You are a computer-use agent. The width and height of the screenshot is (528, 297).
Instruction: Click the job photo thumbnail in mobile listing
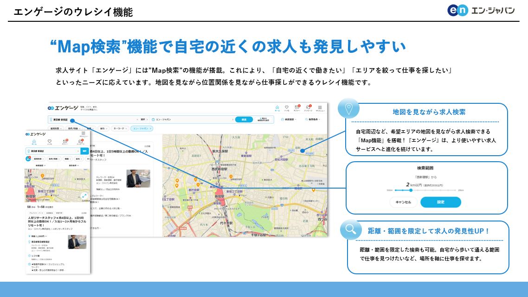(x=77, y=242)
